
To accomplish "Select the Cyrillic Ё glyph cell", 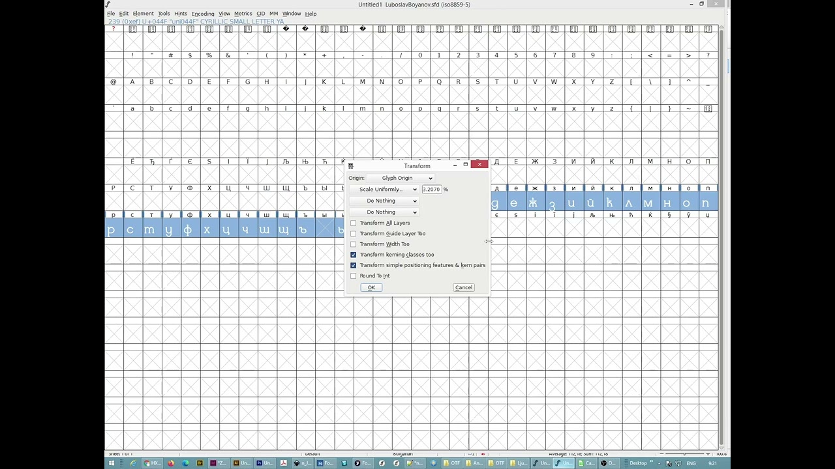I will coord(132,170).
